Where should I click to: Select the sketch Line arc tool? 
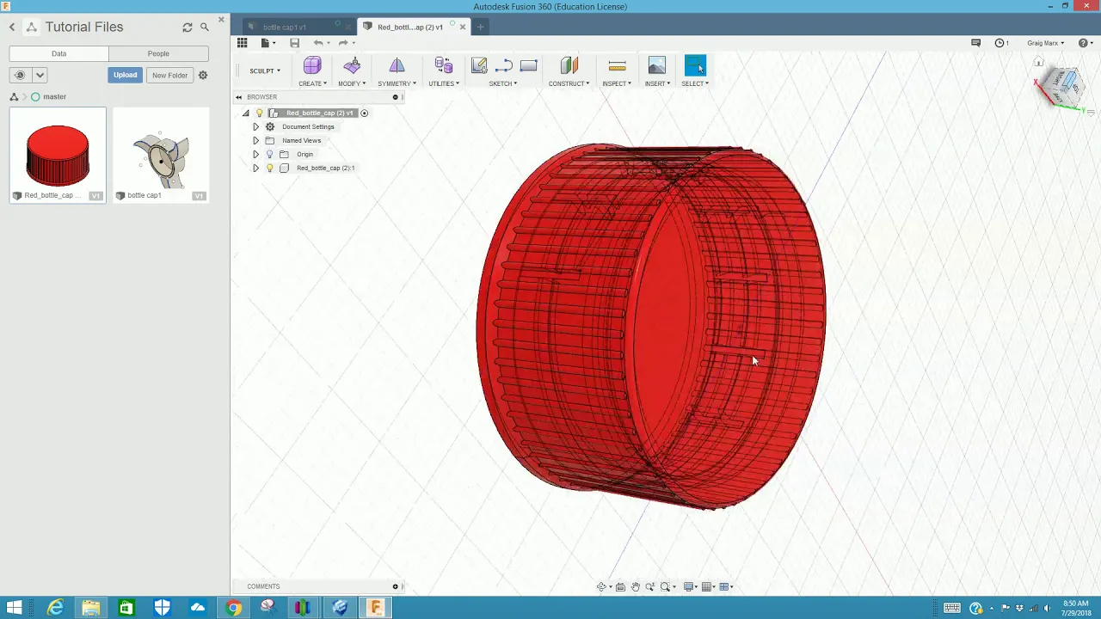504,66
